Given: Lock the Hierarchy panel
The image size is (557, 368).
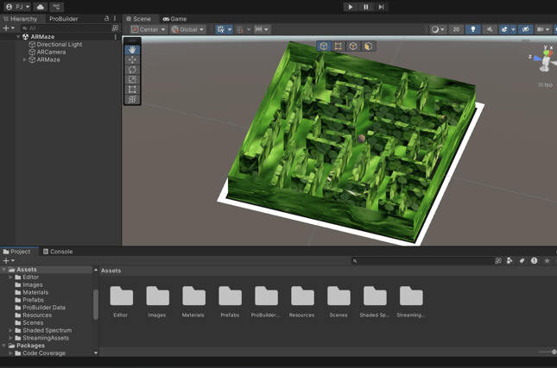Looking at the screenshot, I should [106, 18].
